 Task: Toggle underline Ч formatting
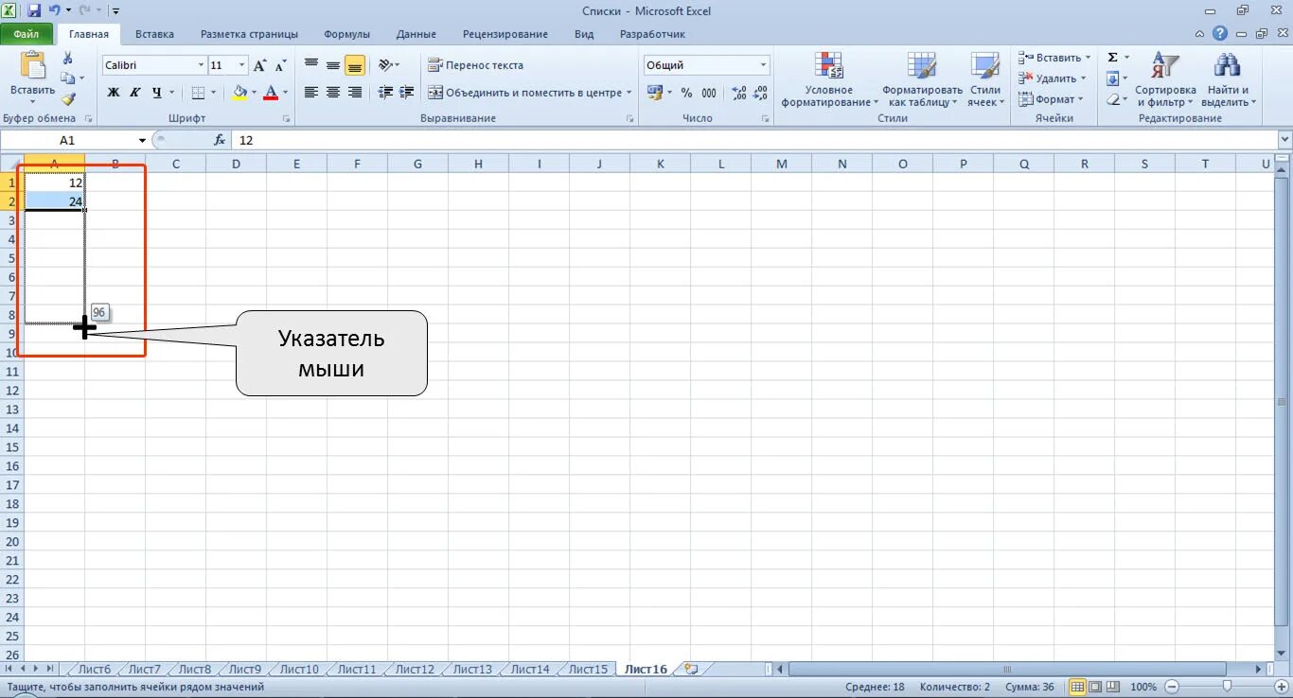tap(157, 93)
